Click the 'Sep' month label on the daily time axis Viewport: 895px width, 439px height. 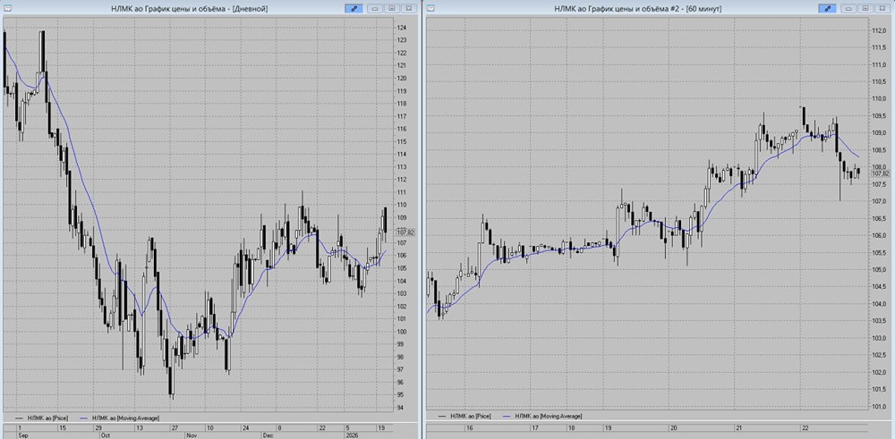pyautogui.click(x=21, y=435)
